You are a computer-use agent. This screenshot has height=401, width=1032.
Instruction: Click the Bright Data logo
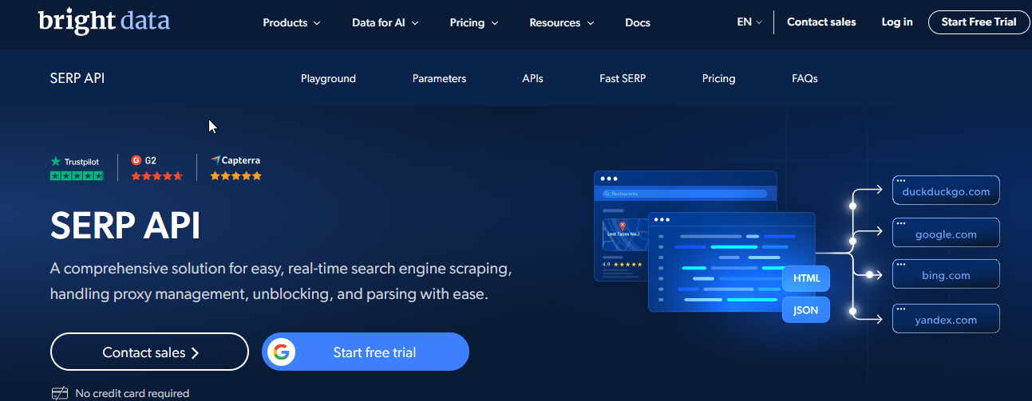(x=104, y=20)
